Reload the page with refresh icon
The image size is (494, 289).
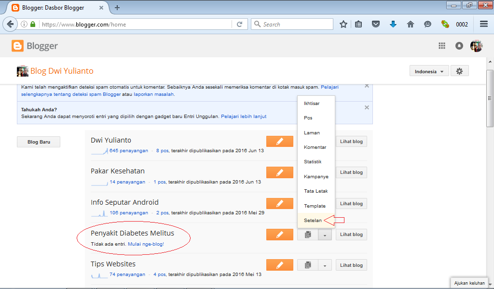click(x=239, y=24)
